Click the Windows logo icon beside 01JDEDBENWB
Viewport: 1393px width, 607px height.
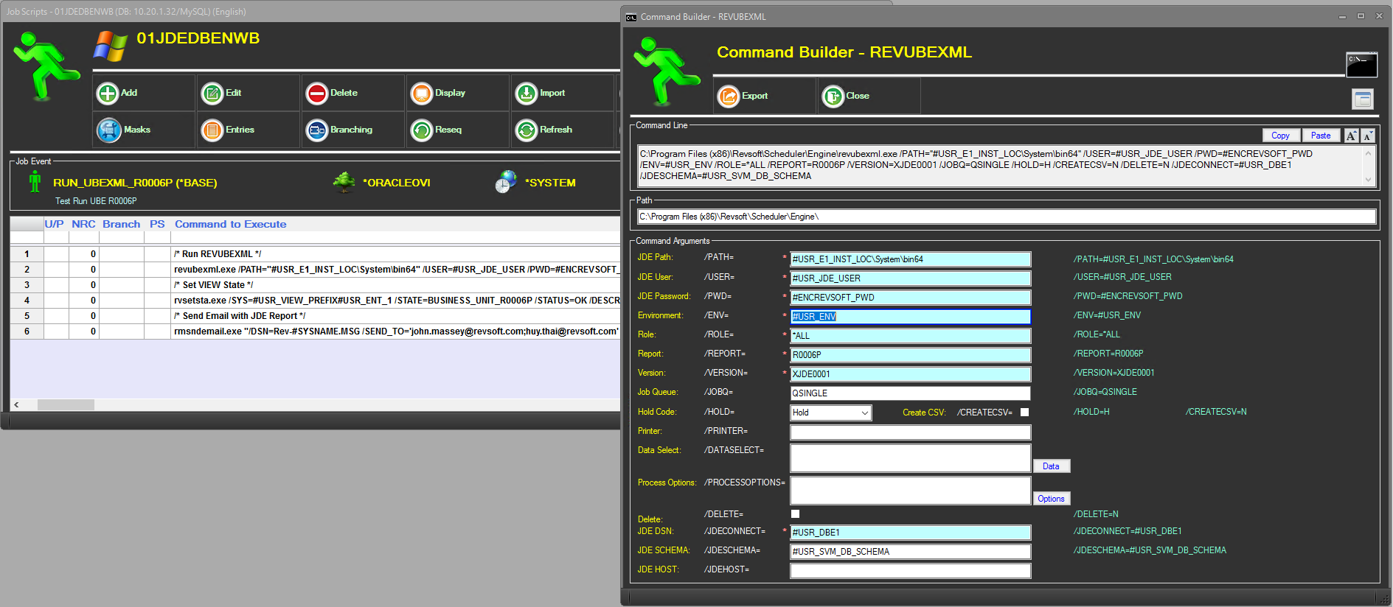pos(111,46)
